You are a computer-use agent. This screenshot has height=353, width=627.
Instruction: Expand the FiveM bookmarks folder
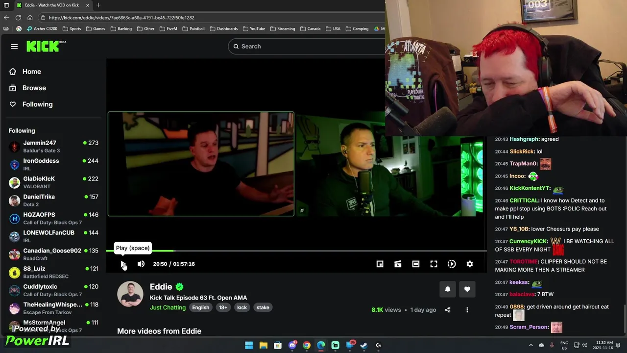(x=168, y=28)
